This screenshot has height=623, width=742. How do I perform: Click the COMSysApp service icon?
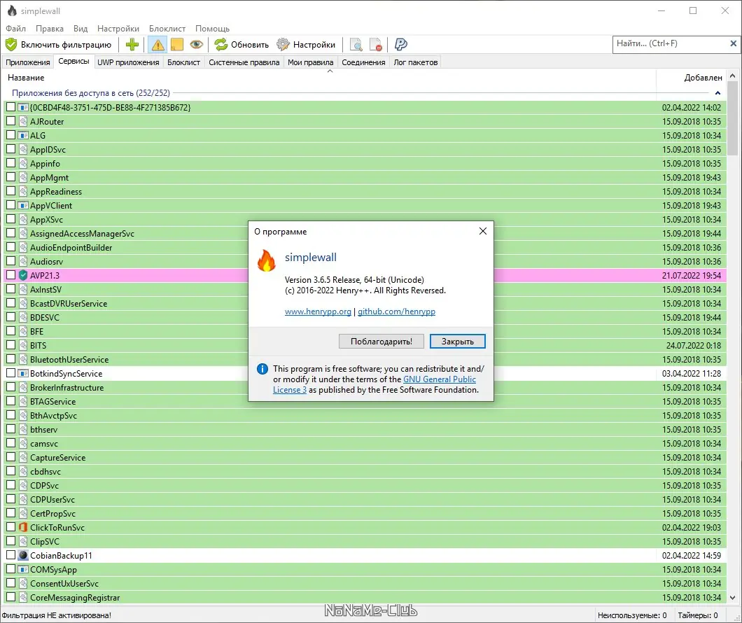coord(23,569)
